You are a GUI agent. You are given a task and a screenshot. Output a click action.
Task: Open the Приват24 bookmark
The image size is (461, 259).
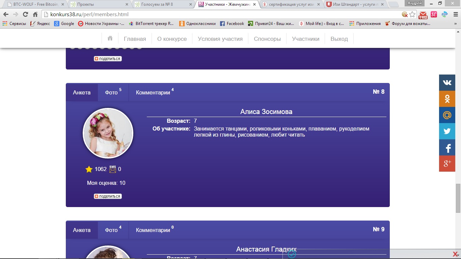(271, 24)
